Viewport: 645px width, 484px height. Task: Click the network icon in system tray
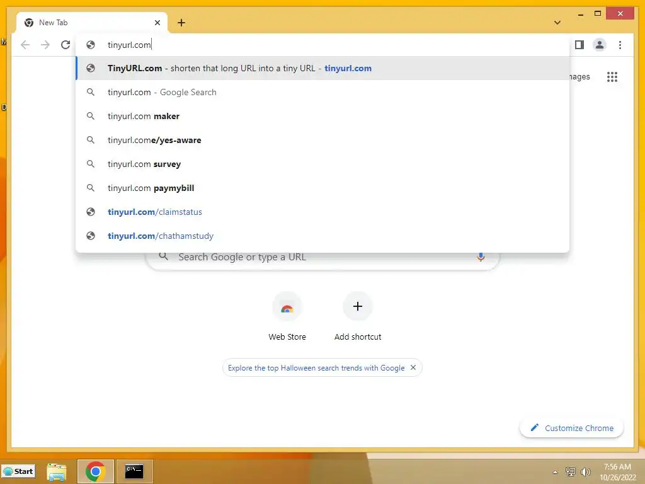(x=570, y=471)
